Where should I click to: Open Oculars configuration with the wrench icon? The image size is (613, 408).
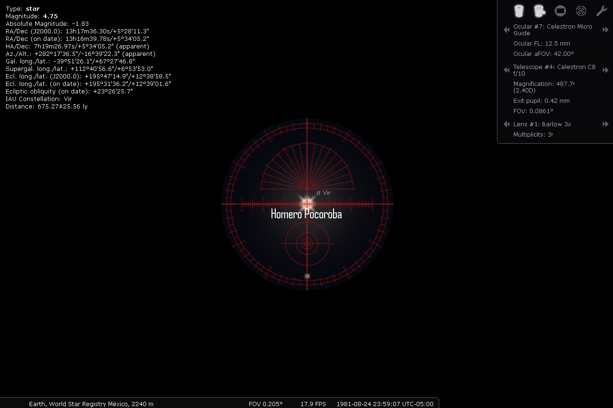click(602, 11)
